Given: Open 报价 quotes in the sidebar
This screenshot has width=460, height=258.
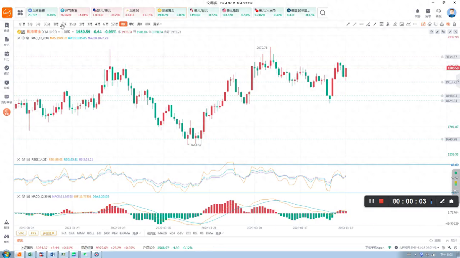Looking at the screenshot, I should click(6, 70).
